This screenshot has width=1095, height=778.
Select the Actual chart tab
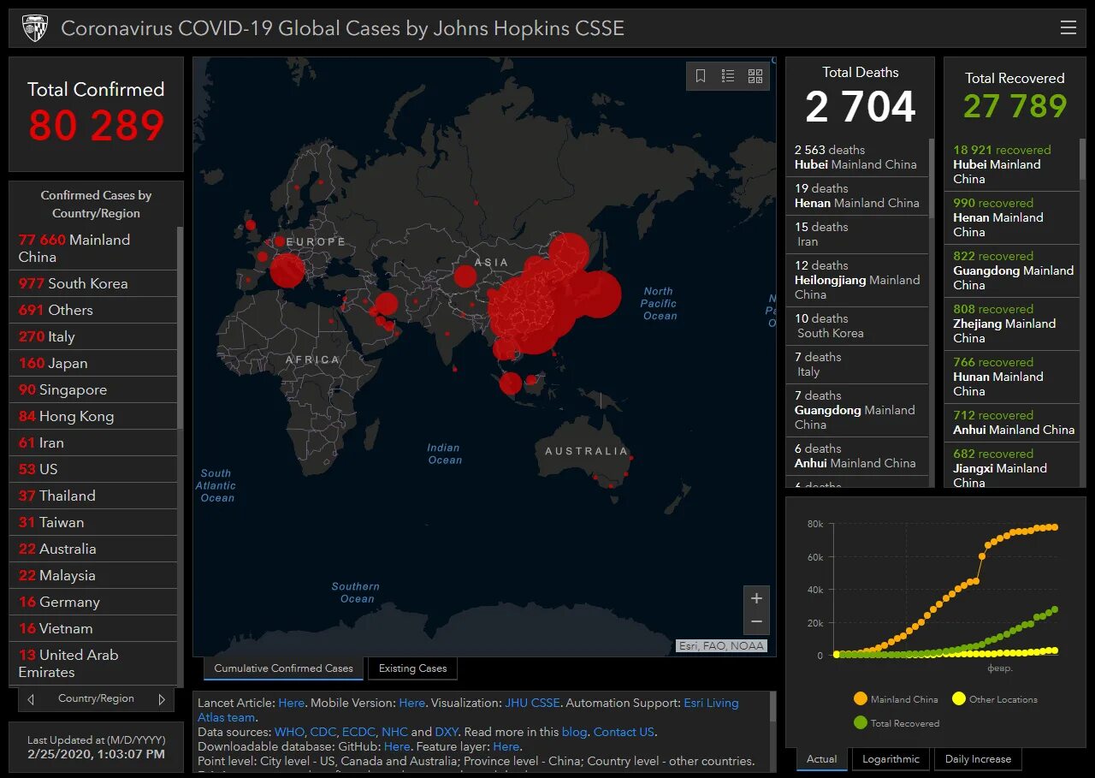822,759
